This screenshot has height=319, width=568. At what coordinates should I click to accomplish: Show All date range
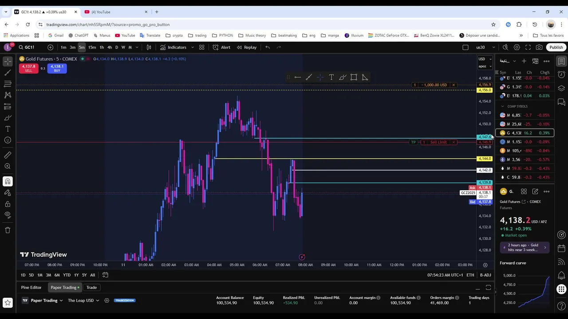pos(92,275)
